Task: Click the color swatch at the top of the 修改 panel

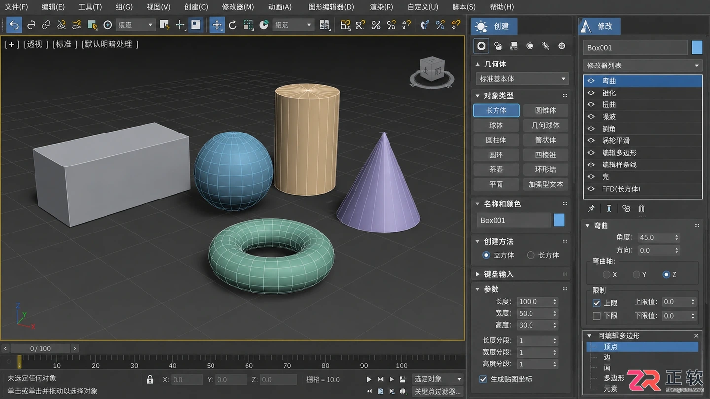Action: point(697,48)
